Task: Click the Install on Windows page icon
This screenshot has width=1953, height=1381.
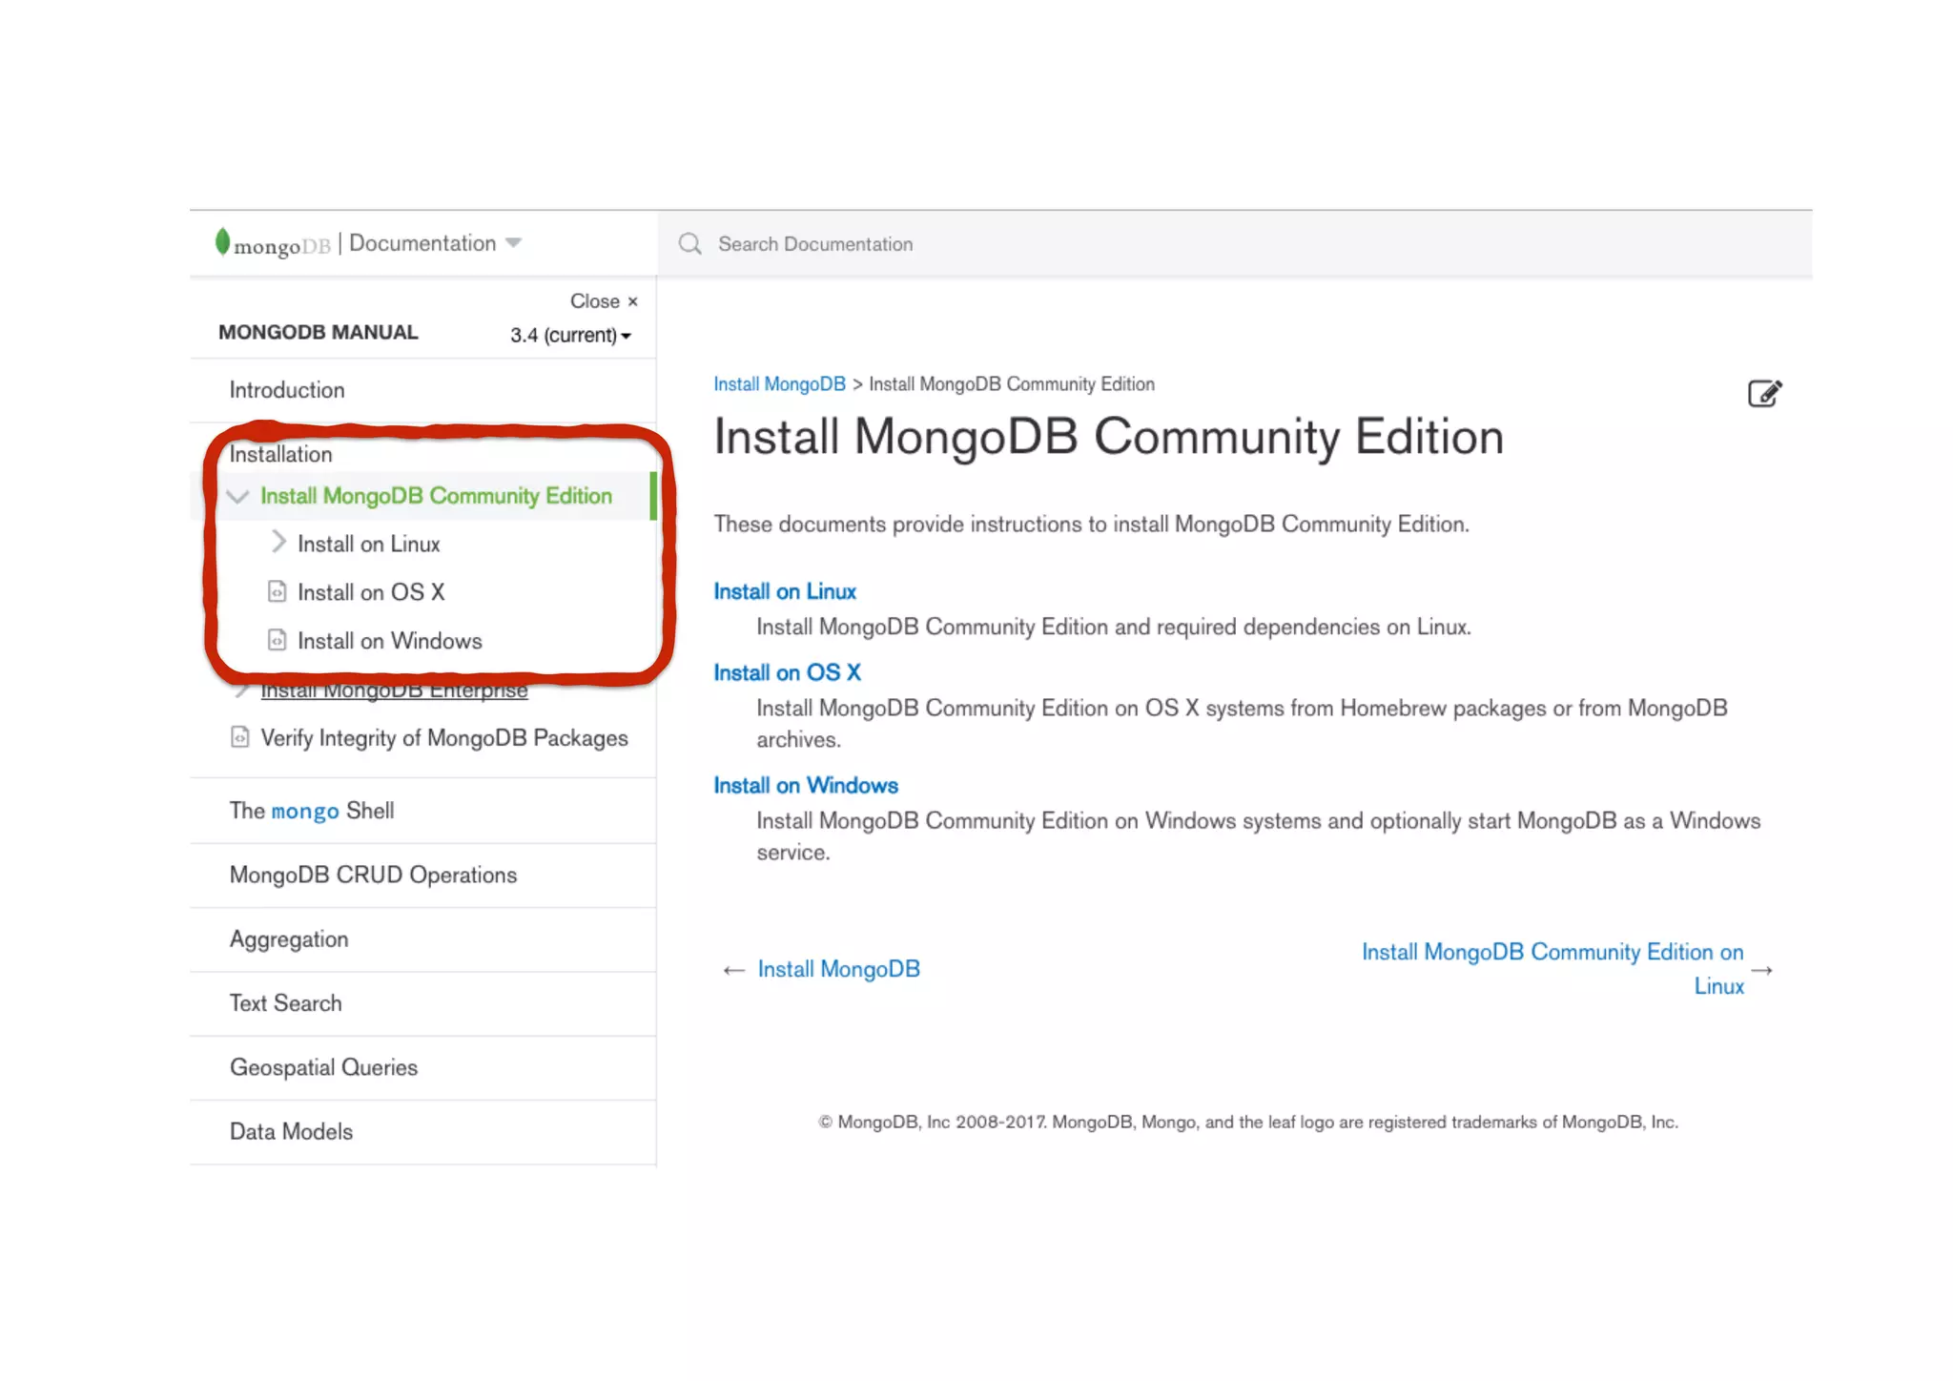Action: point(277,640)
